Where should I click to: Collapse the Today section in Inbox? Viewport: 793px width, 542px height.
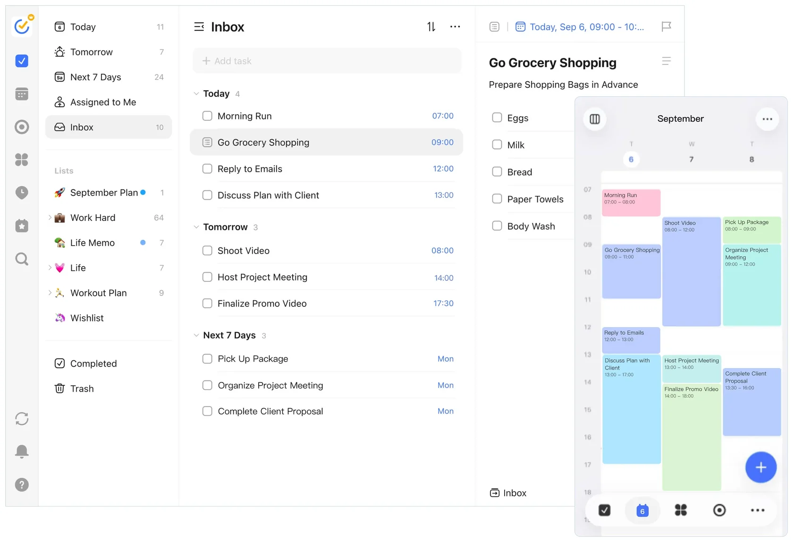pos(196,93)
